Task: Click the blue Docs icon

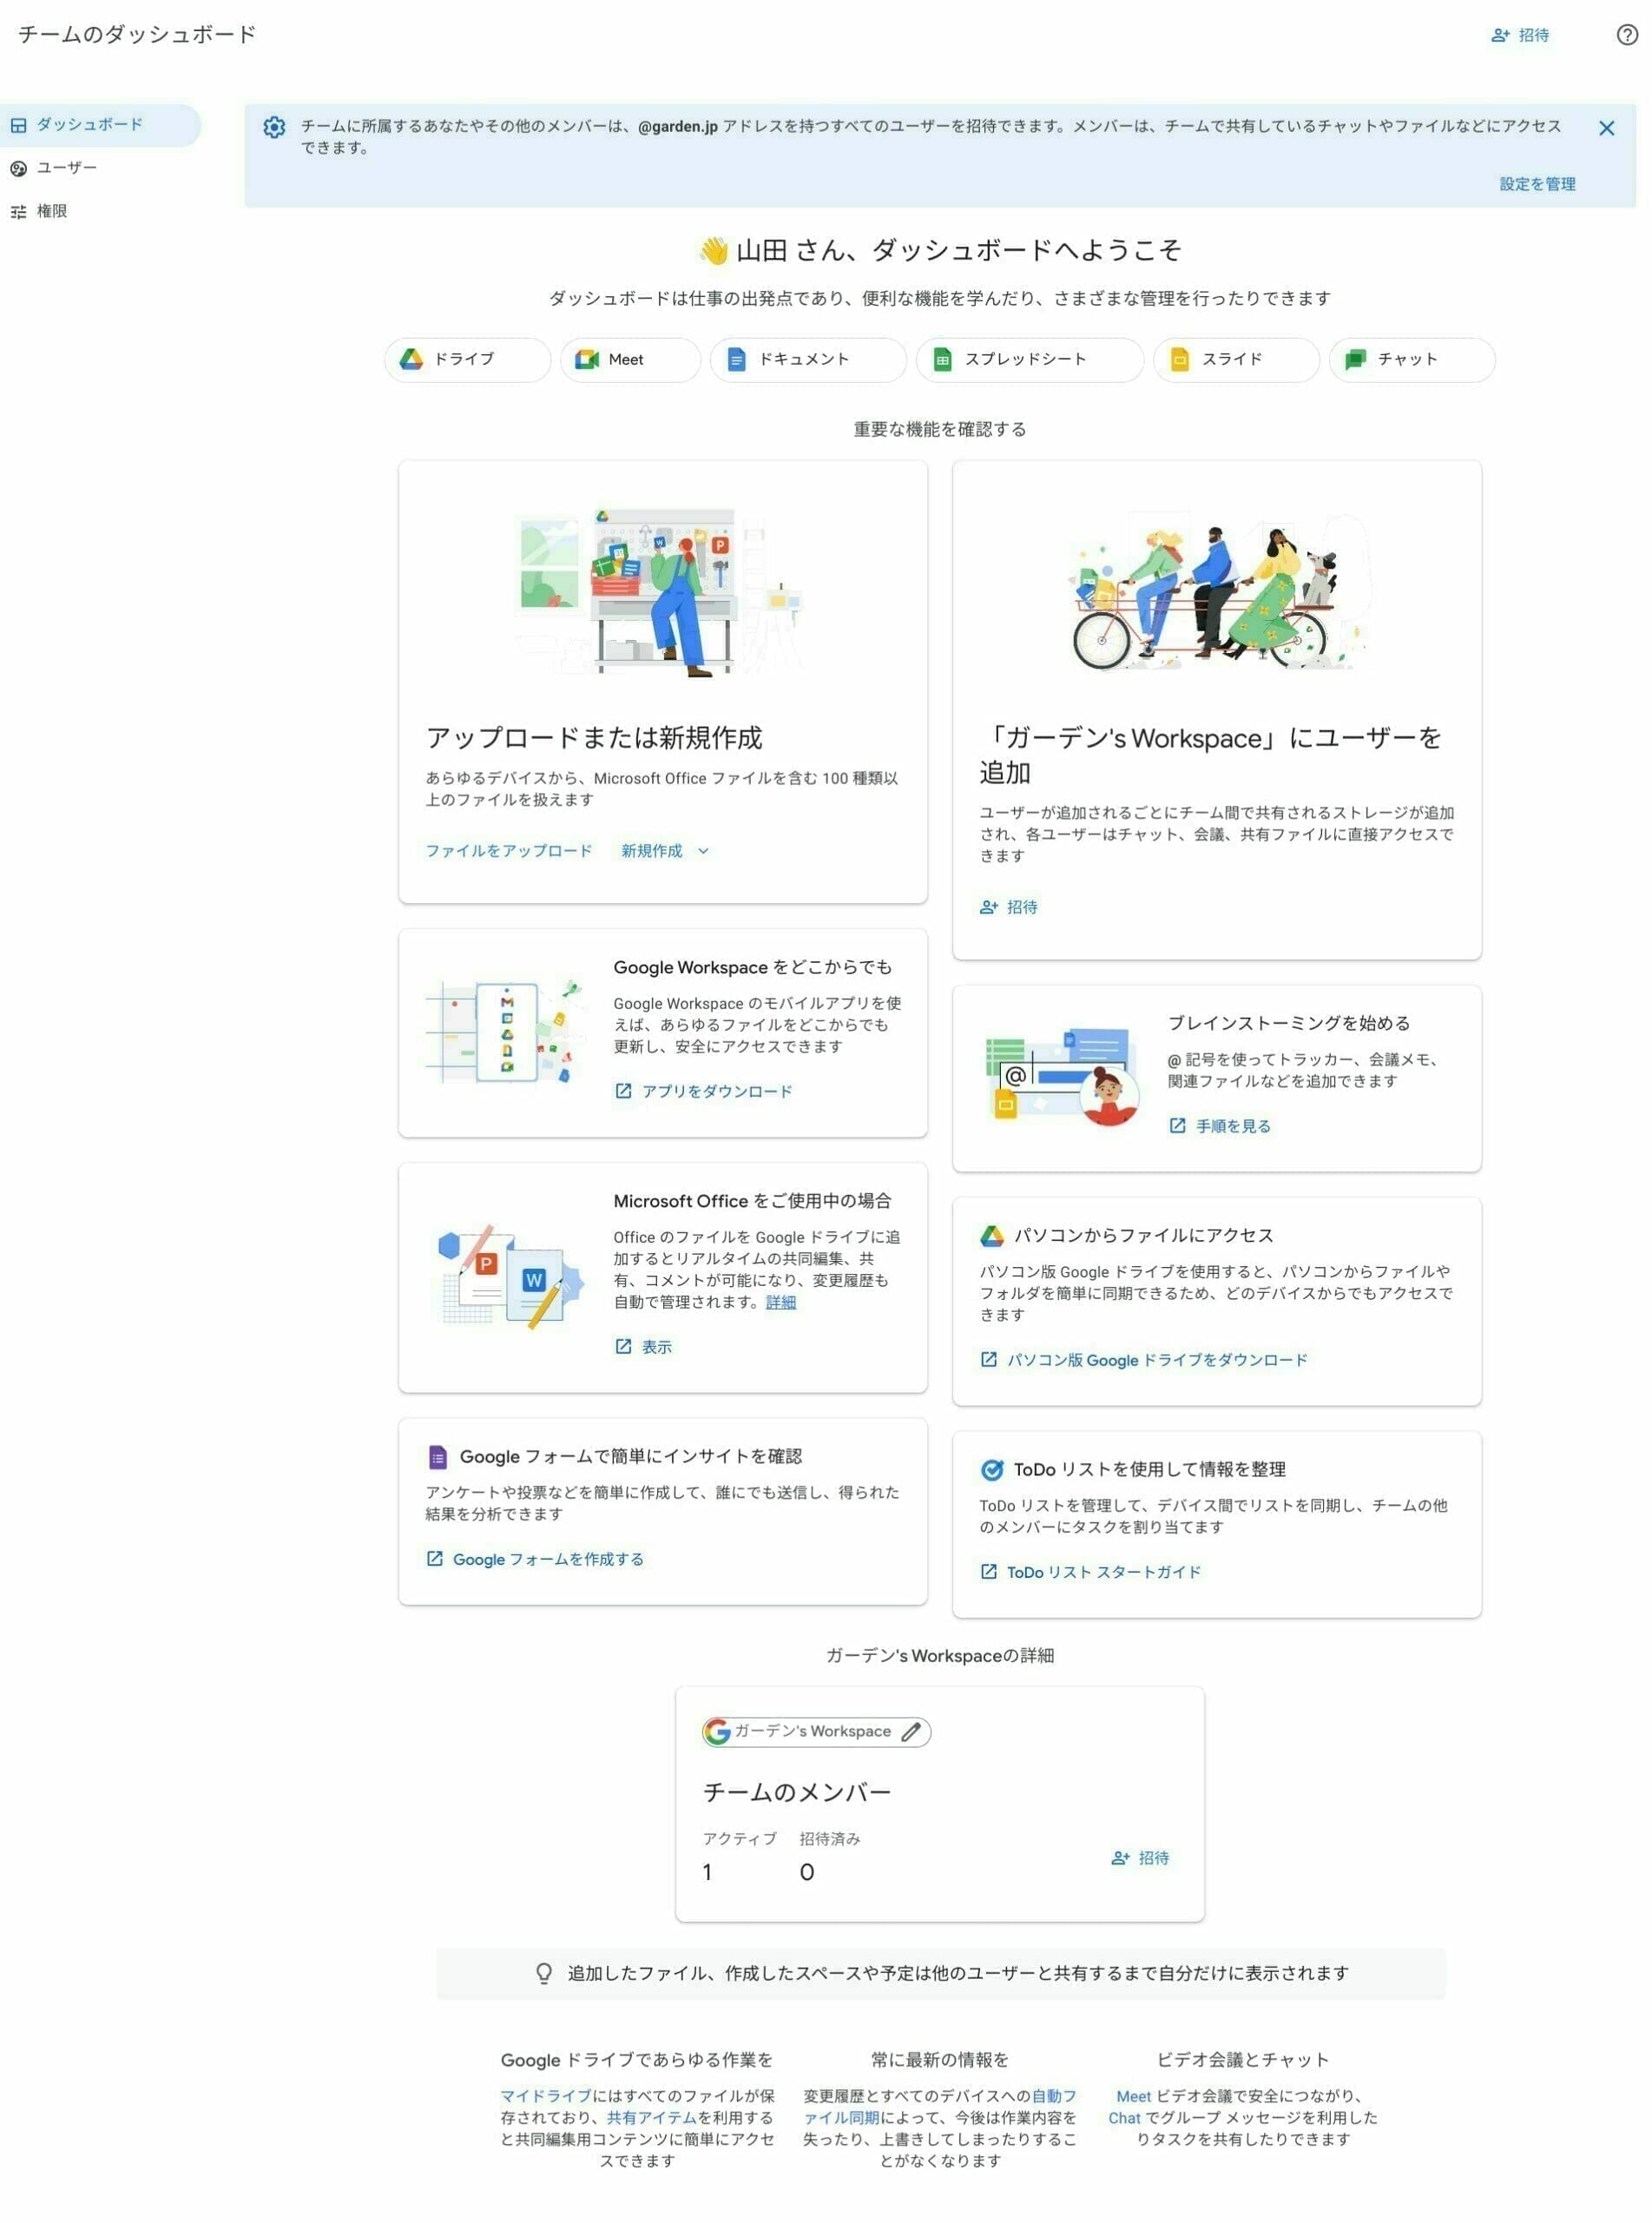Action: 736,359
